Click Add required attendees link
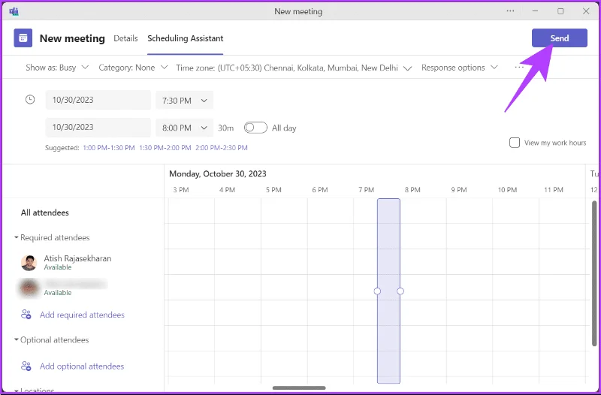601x395 pixels. pos(82,315)
